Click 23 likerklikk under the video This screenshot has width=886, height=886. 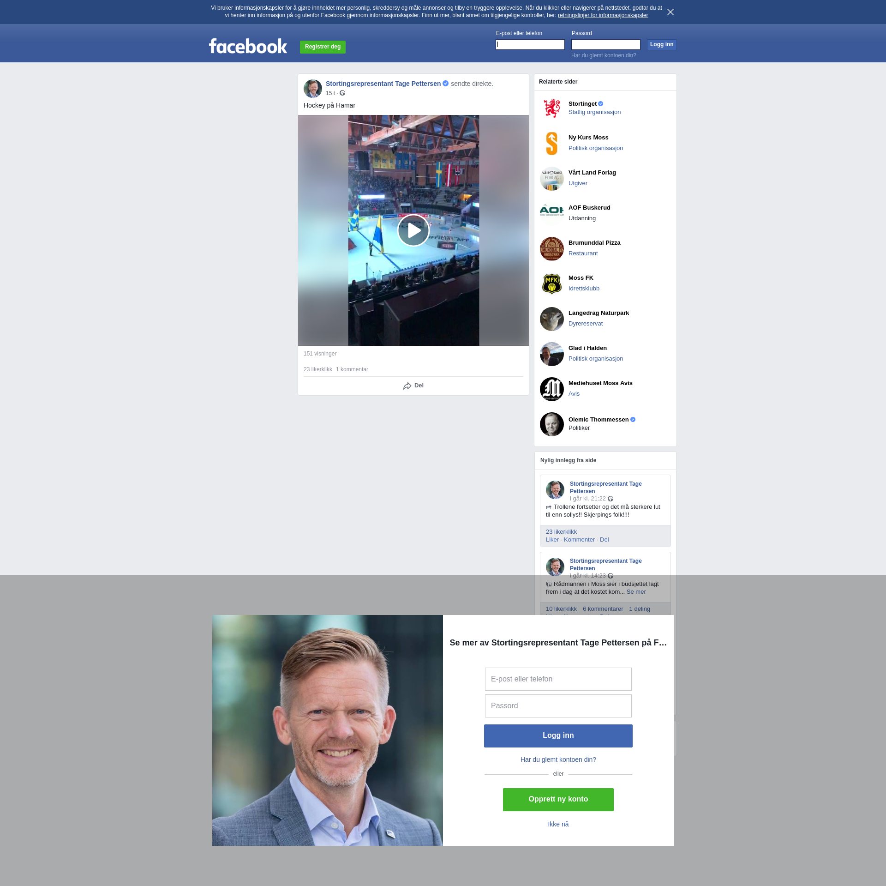pos(318,369)
